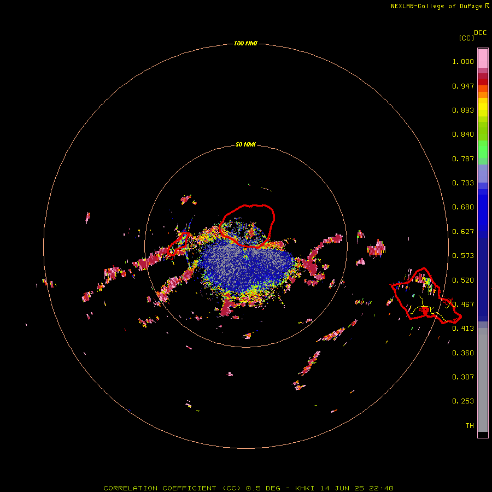Viewport: 492px width, 492px height.
Task: Click the 0.787 scale value
Action: click(x=463, y=159)
